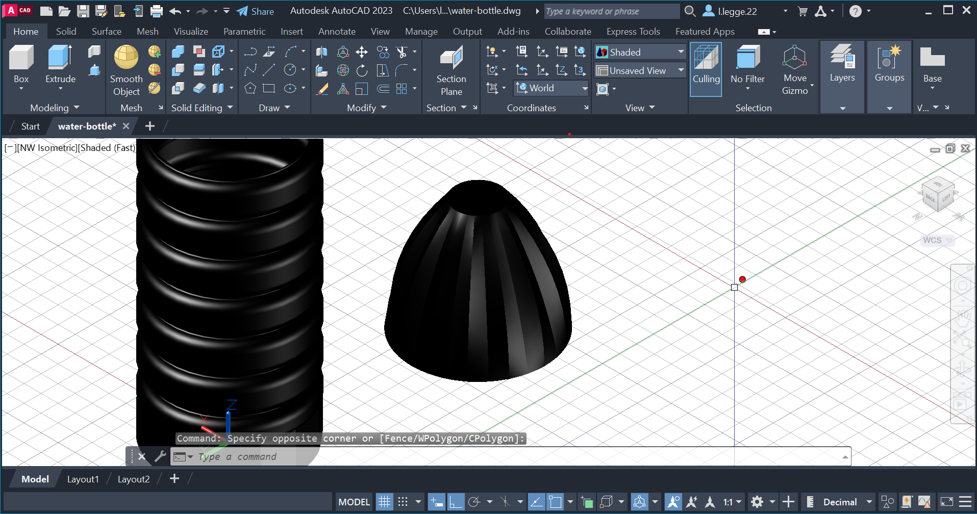Switch to the Solid ribbon tab
This screenshot has height=514, width=977.
pyautogui.click(x=66, y=31)
